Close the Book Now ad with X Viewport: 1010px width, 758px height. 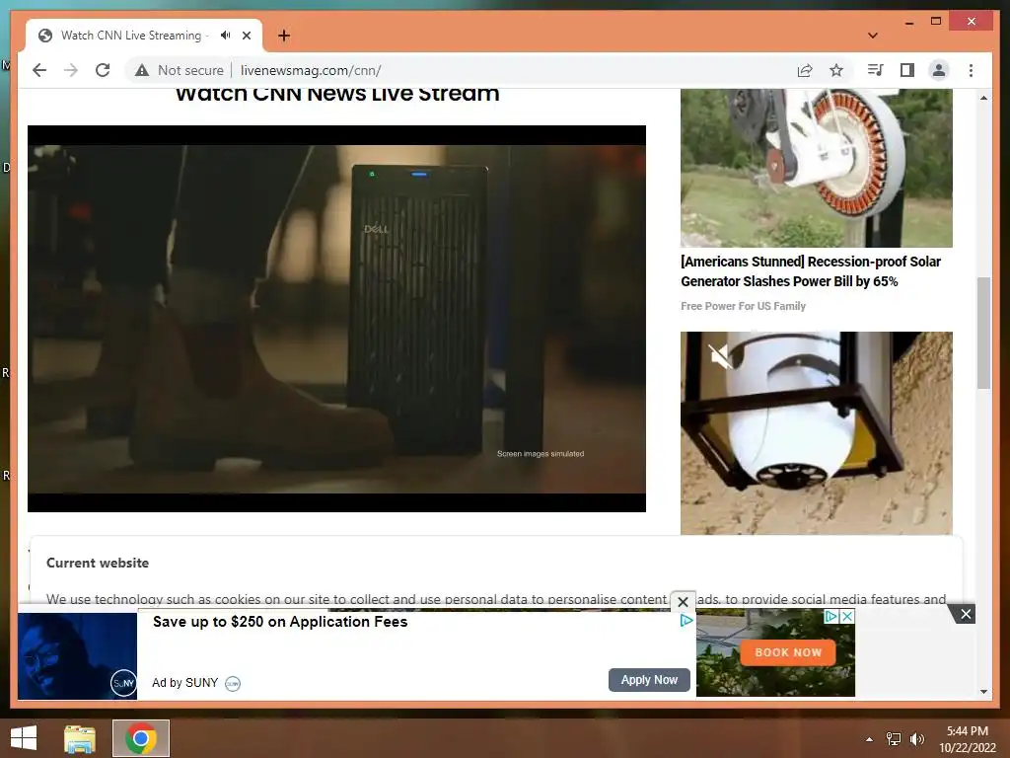[x=847, y=616]
